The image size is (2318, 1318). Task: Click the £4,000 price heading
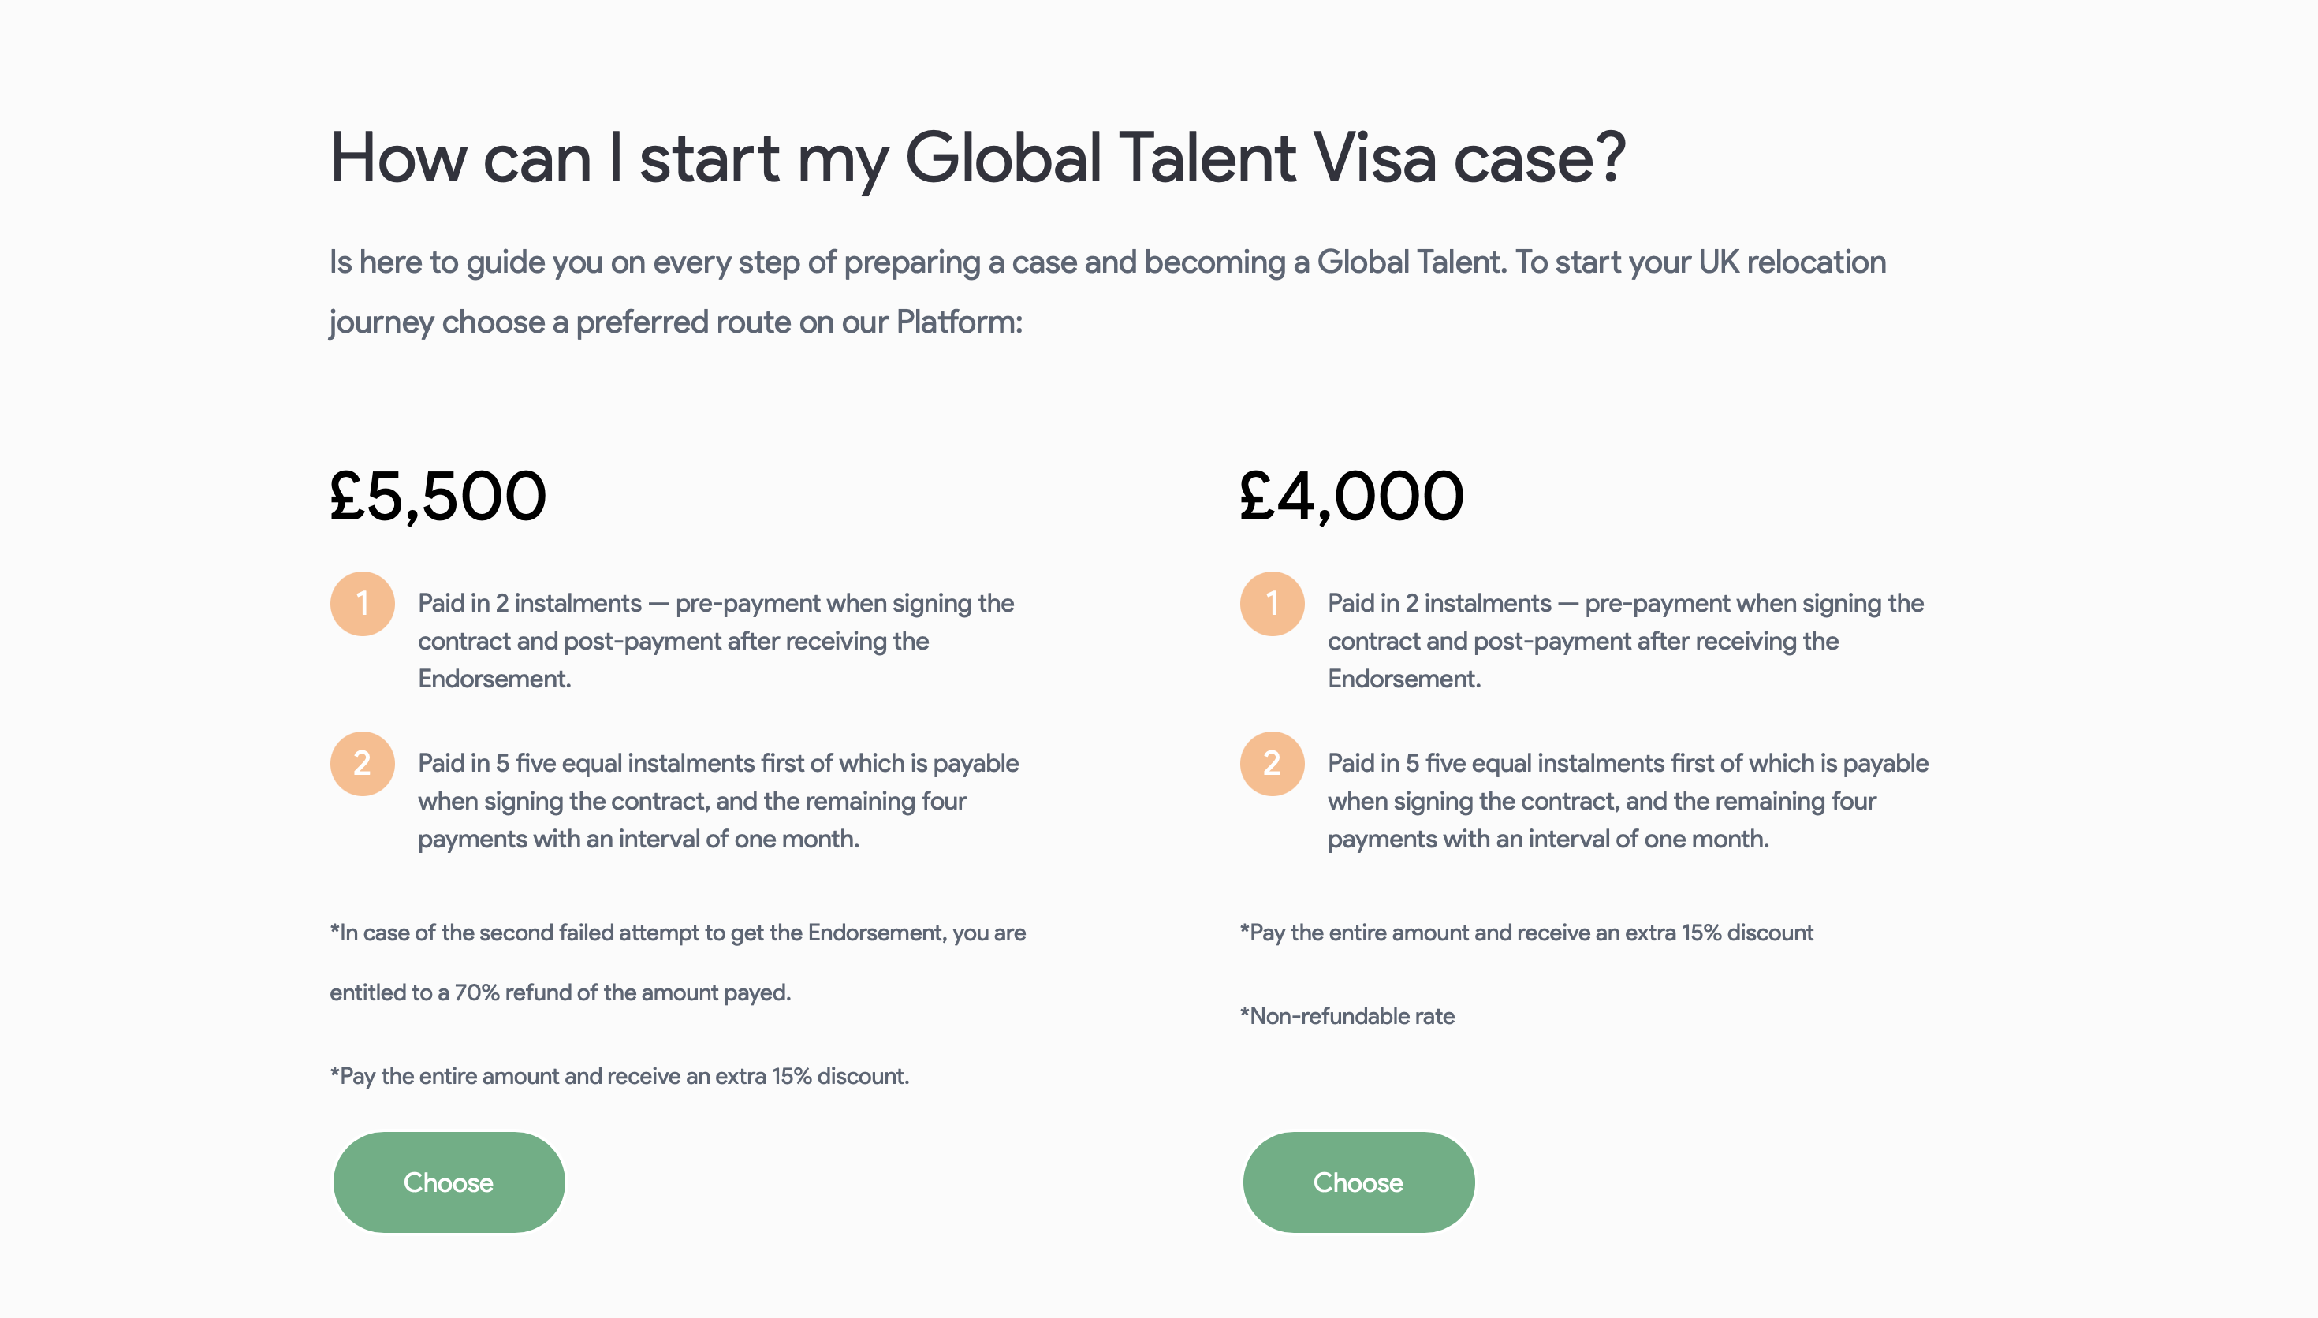(1351, 497)
